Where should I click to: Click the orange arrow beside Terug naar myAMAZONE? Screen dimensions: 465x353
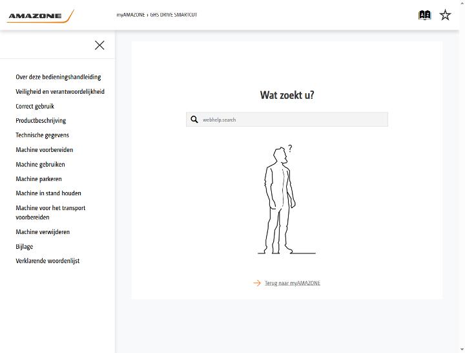coord(257,283)
